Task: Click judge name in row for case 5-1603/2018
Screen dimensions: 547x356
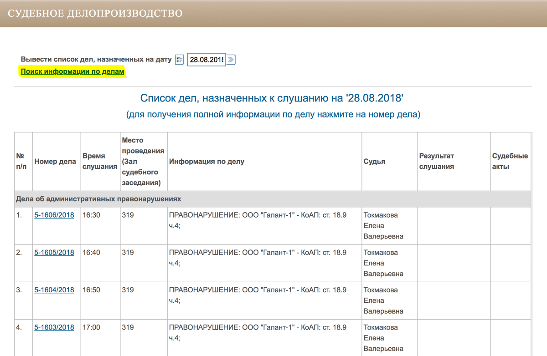Action: (x=383, y=338)
